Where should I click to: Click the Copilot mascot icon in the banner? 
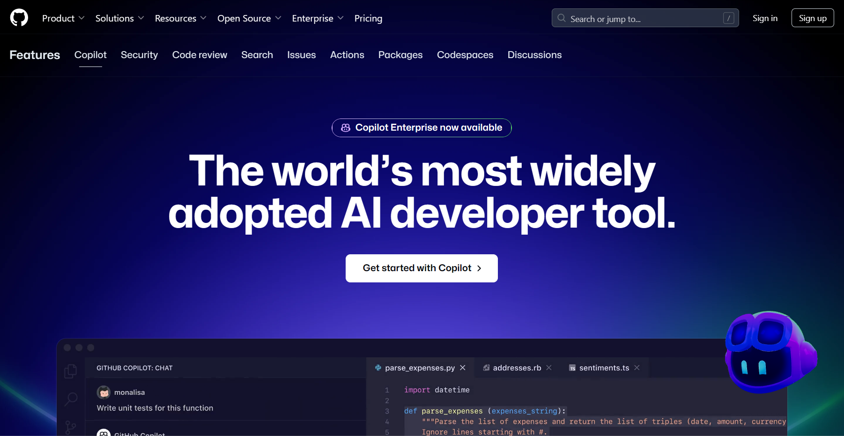pyautogui.click(x=345, y=127)
